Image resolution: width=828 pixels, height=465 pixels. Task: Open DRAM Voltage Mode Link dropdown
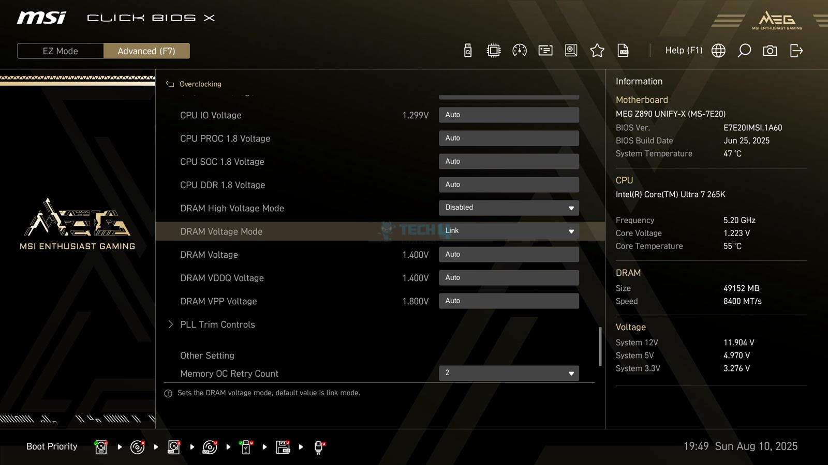coord(509,231)
